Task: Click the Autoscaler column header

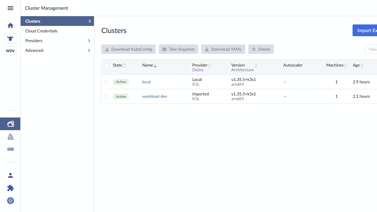Action: click(293, 65)
